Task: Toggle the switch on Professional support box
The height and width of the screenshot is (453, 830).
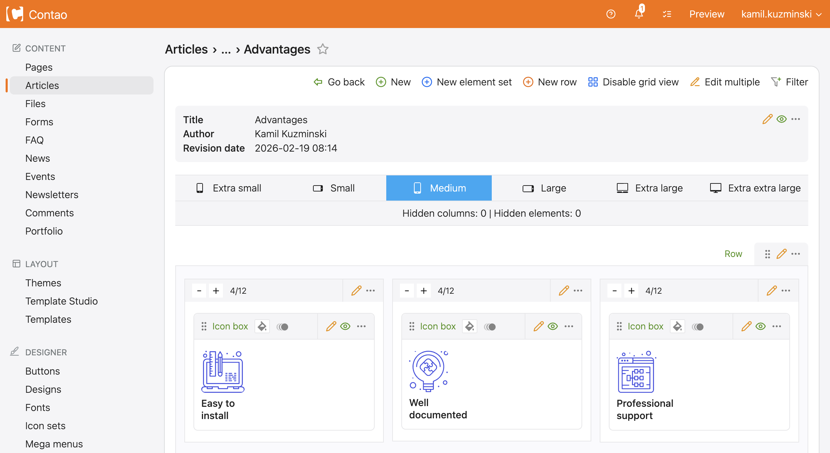Action: pyautogui.click(x=698, y=327)
